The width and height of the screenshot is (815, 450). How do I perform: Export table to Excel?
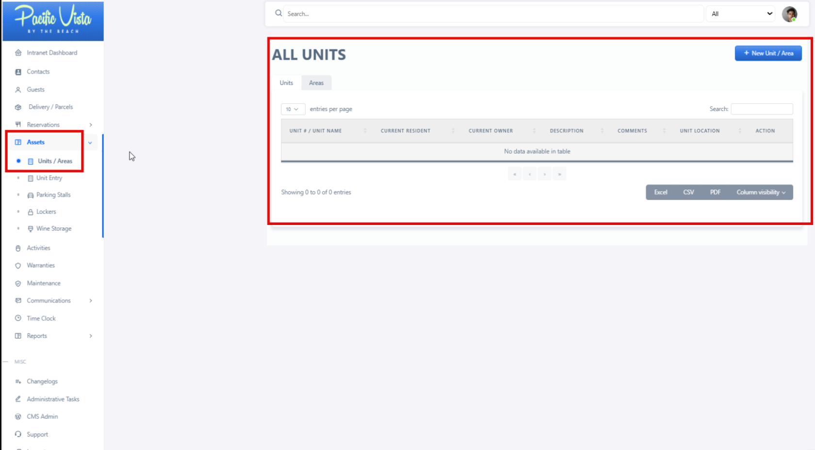pos(660,192)
